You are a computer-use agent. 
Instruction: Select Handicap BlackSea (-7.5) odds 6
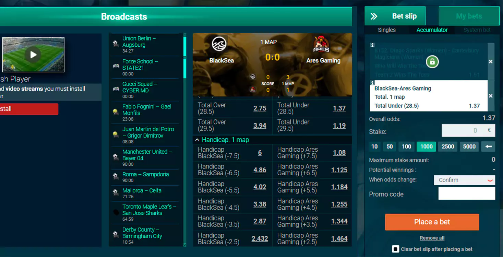[x=260, y=153]
